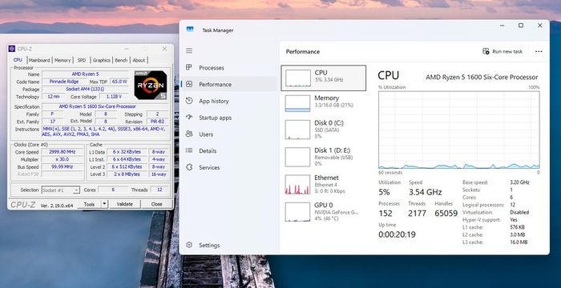The image size is (561, 288).
Task: Click the Validate button in CPU-Z
Action: click(x=124, y=204)
